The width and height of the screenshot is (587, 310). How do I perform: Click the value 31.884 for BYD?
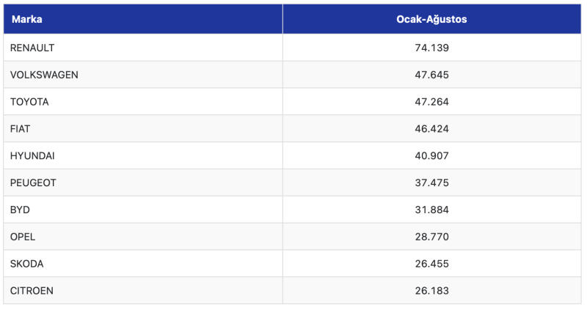[431, 210]
